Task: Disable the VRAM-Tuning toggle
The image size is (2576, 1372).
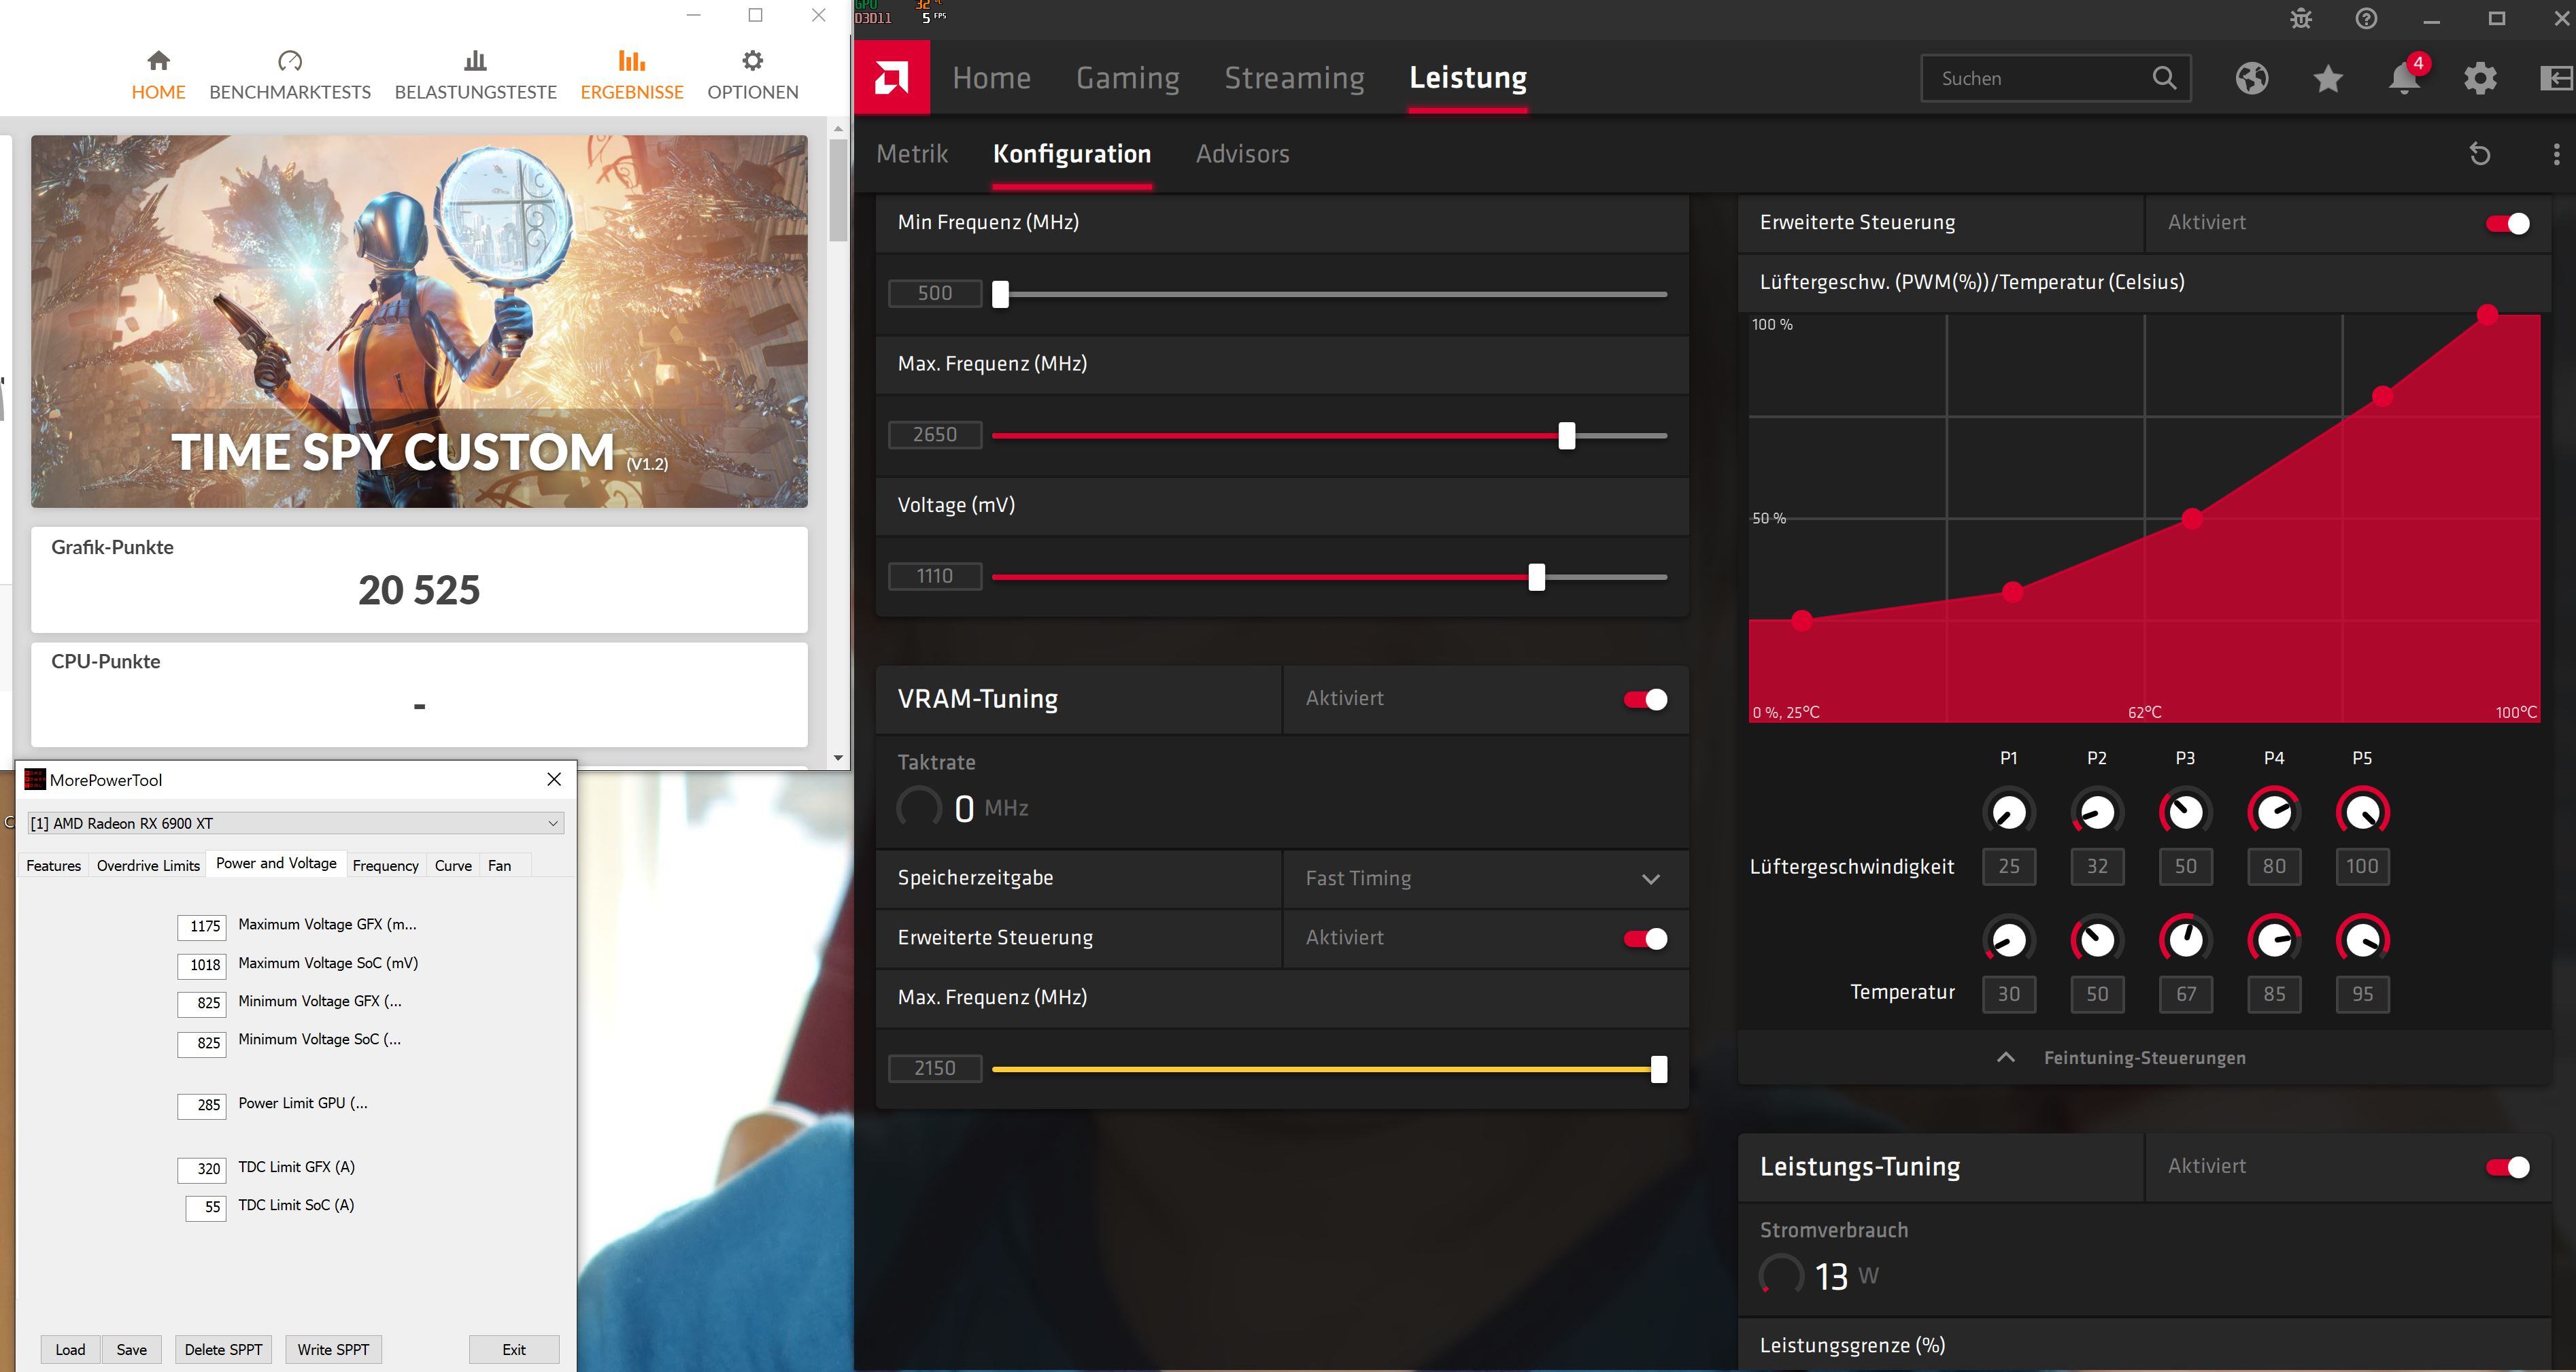Action: coord(1645,699)
